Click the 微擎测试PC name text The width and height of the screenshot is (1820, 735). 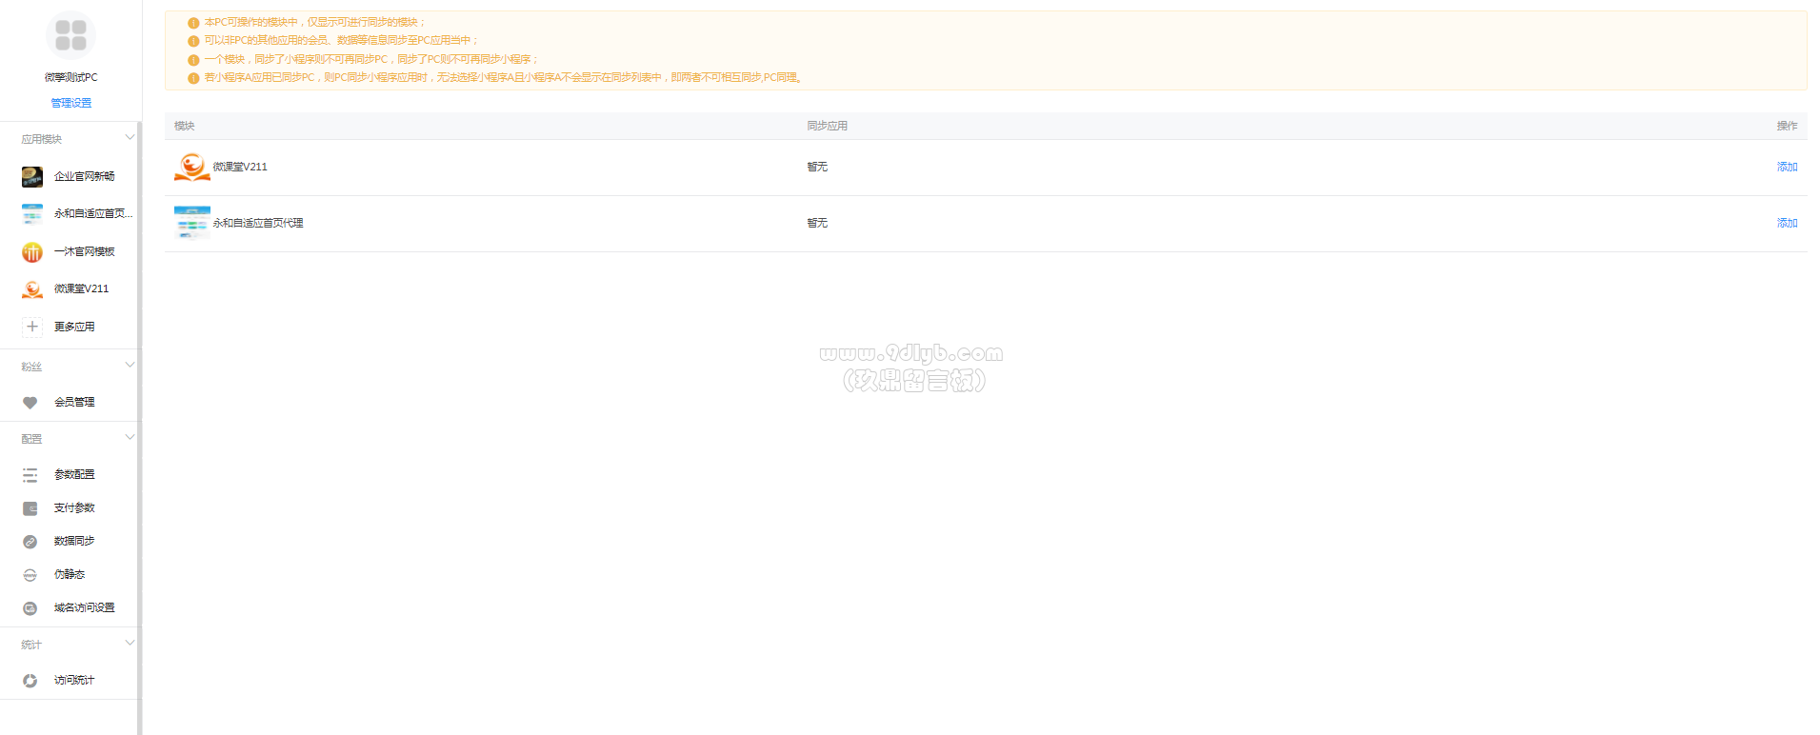click(71, 77)
